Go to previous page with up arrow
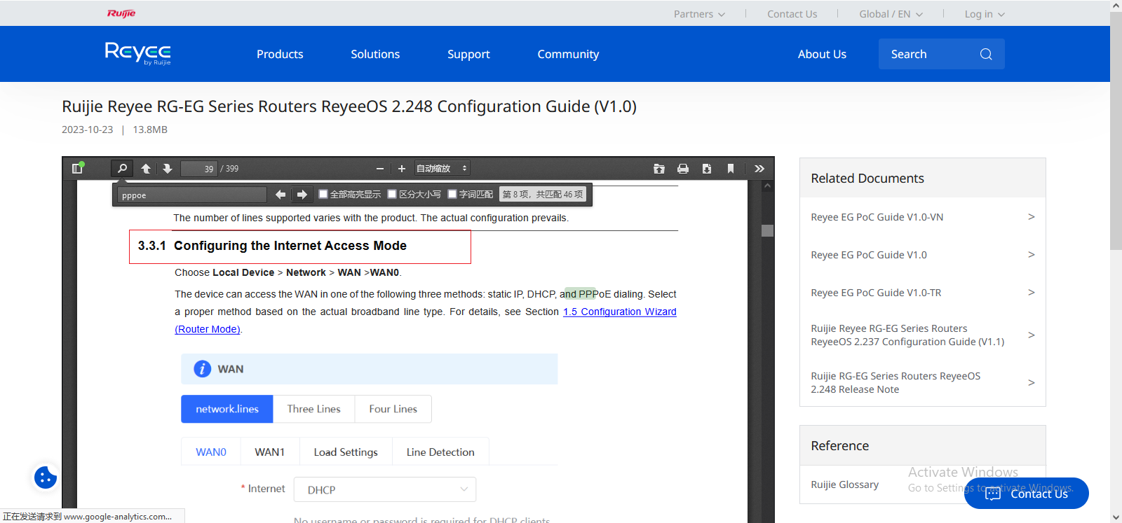 pos(146,169)
